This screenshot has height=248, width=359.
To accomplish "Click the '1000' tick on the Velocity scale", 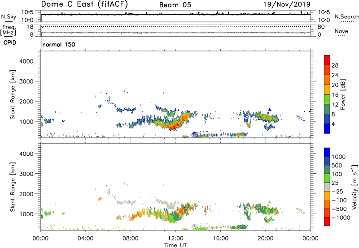I will (x=338, y=157).
